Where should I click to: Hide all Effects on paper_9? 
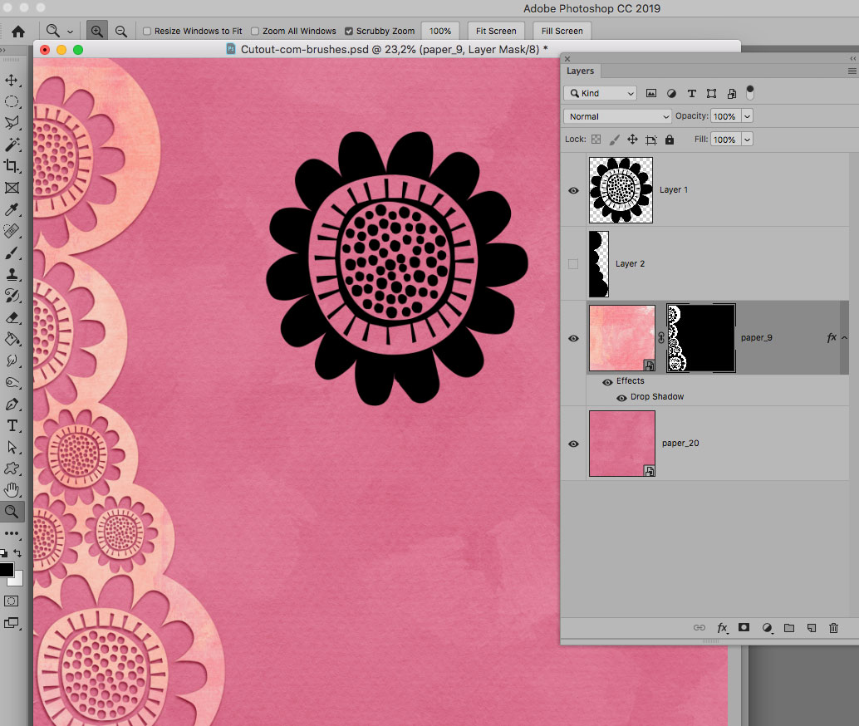[607, 382]
